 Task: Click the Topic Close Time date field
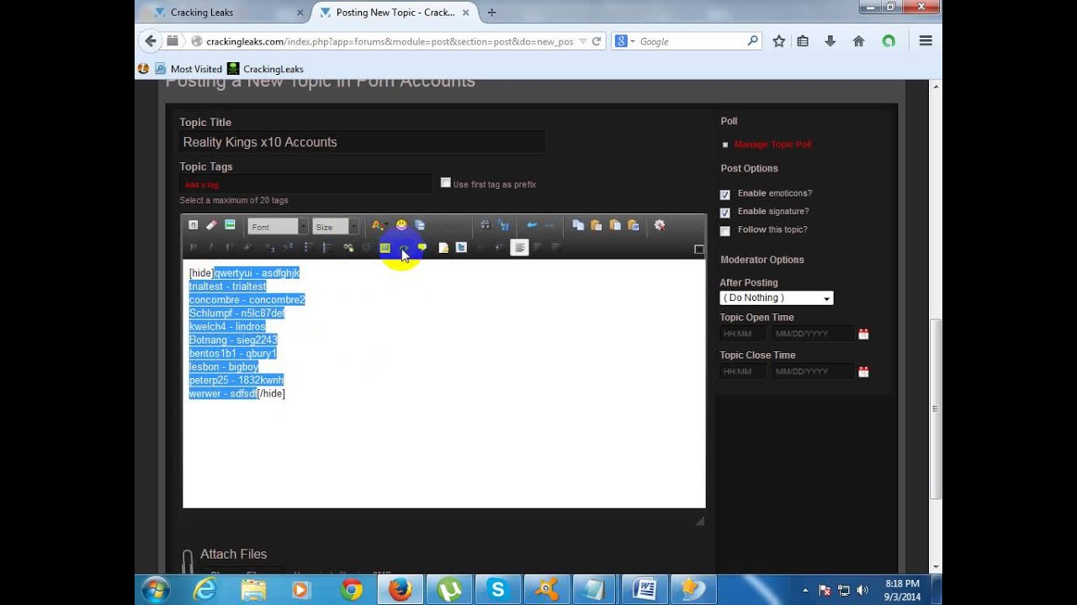812,371
